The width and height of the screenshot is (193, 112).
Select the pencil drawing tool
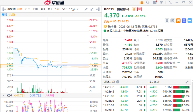coord(86,9)
